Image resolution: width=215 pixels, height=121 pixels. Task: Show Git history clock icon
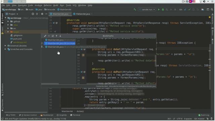[x=193, y=9]
